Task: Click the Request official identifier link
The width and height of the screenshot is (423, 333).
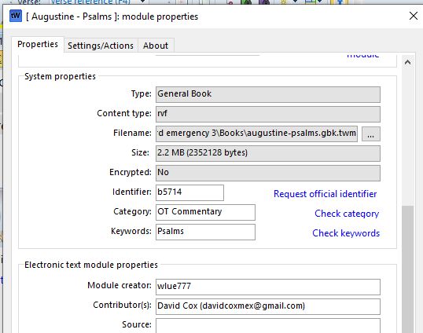Action: (325, 194)
